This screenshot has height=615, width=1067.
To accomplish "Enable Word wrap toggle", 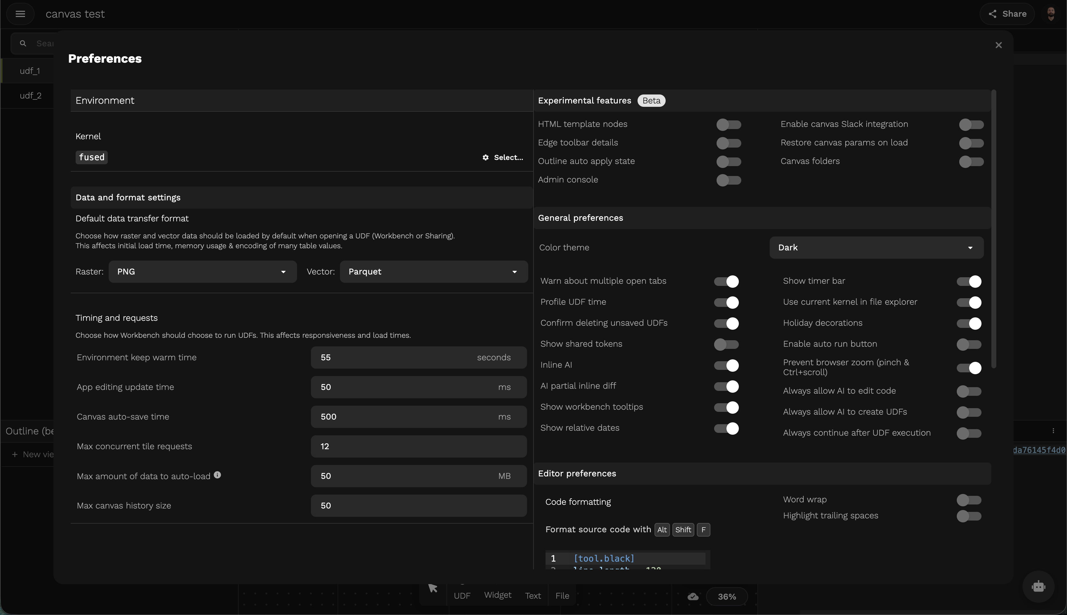I will [969, 500].
